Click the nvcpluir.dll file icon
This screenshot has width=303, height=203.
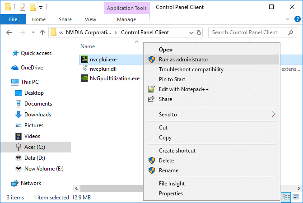(x=84, y=69)
